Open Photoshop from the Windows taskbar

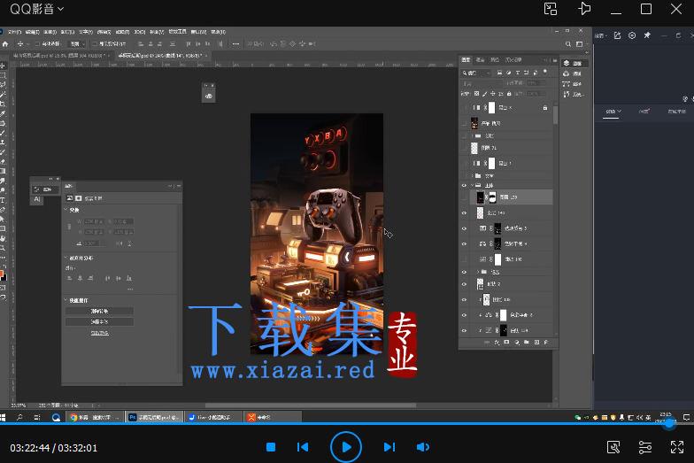(x=154, y=418)
